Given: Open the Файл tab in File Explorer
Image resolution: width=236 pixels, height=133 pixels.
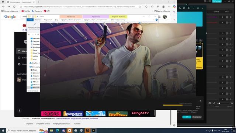Looking at the screenshot, I should 30,20.
